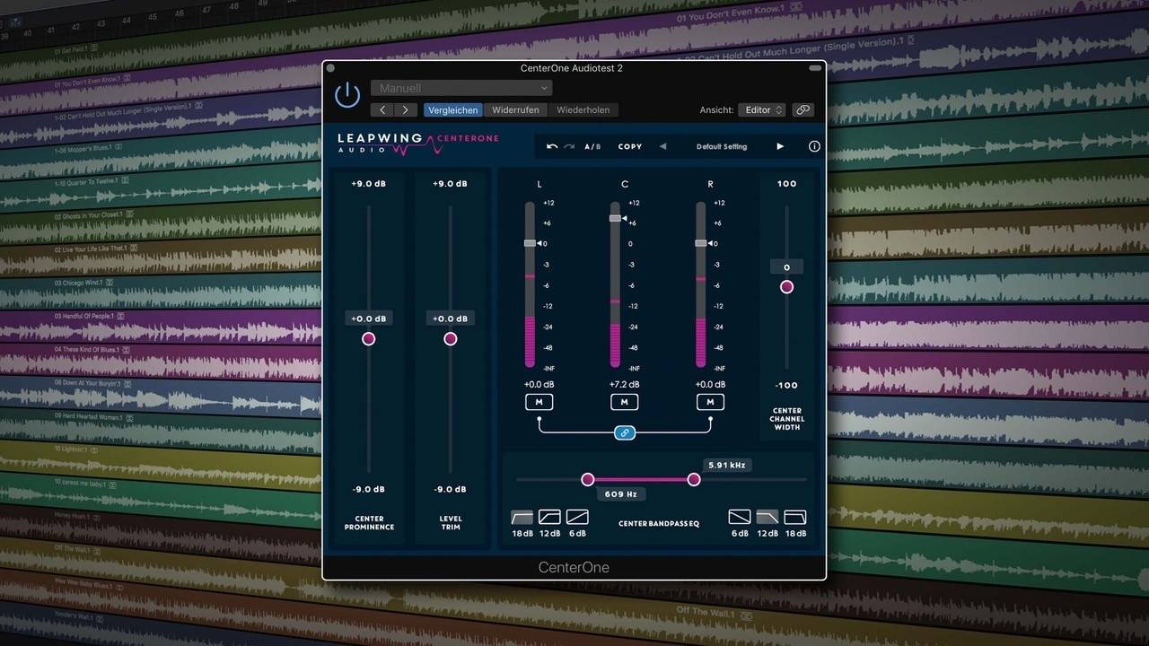Mute the R channel
This screenshot has width=1149, height=646.
[x=710, y=402]
